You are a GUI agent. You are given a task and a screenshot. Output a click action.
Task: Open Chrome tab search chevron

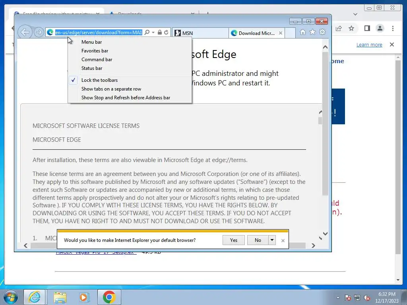click(x=355, y=14)
